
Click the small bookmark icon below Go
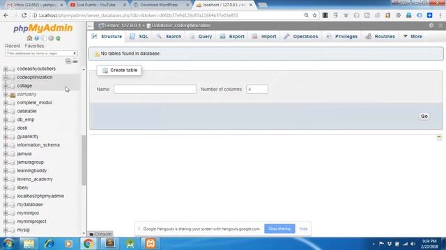439,137
